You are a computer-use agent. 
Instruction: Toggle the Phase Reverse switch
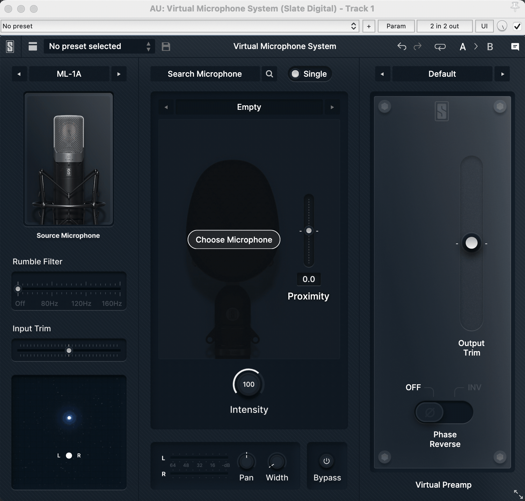pyautogui.click(x=444, y=412)
